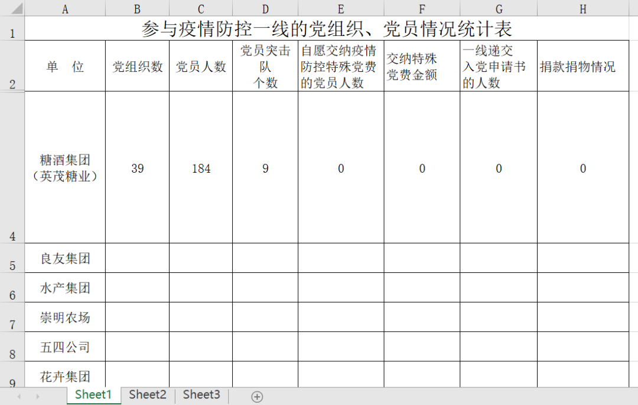
Task: Select the 崇明农场 cell
Action: tap(65, 318)
